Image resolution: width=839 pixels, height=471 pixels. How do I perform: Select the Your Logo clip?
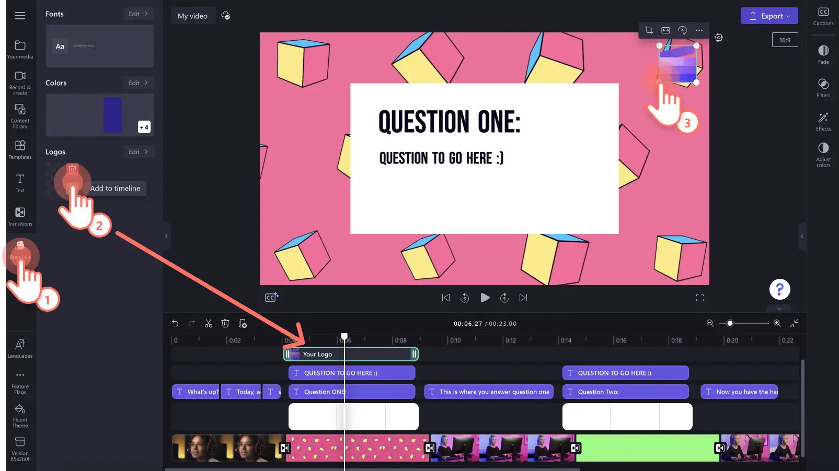[351, 354]
